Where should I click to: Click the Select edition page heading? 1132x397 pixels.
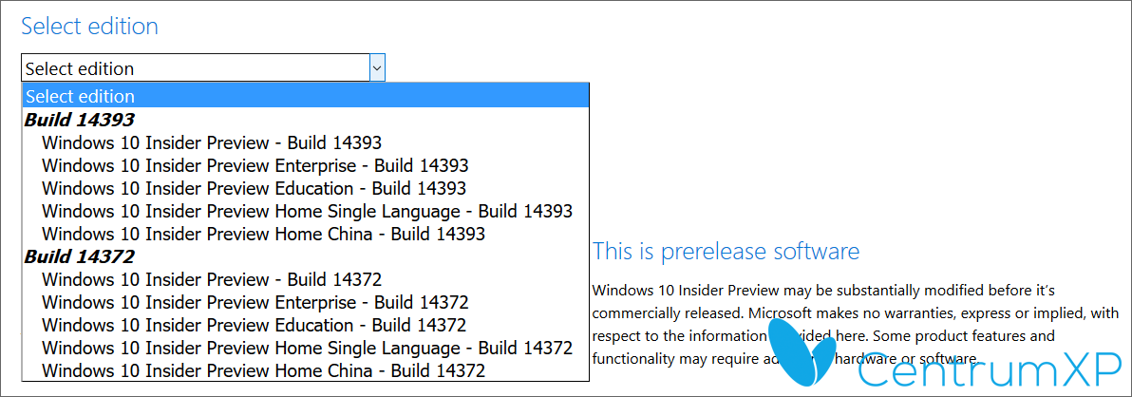89,26
